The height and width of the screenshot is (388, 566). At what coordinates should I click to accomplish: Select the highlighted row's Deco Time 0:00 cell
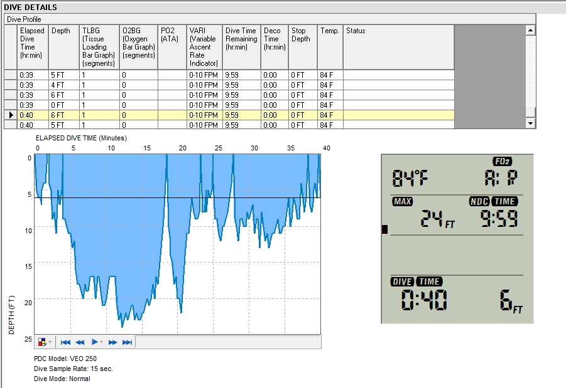(275, 115)
